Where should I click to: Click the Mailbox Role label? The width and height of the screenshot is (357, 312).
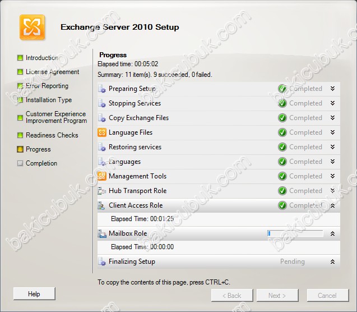pyautogui.click(x=128, y=233)
